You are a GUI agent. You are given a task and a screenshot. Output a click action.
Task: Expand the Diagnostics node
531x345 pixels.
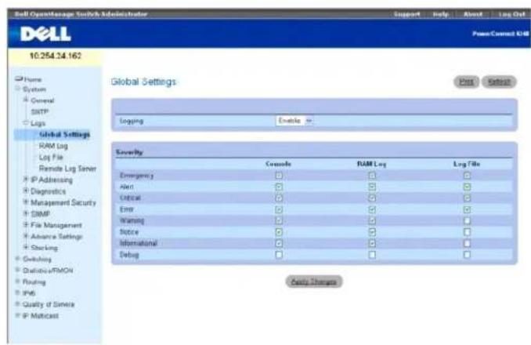click(26, 191)
